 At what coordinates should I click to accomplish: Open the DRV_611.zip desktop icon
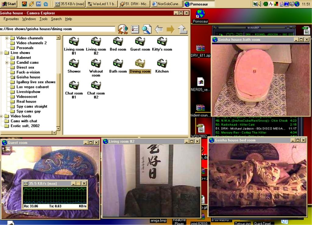[x=200, y=49]
